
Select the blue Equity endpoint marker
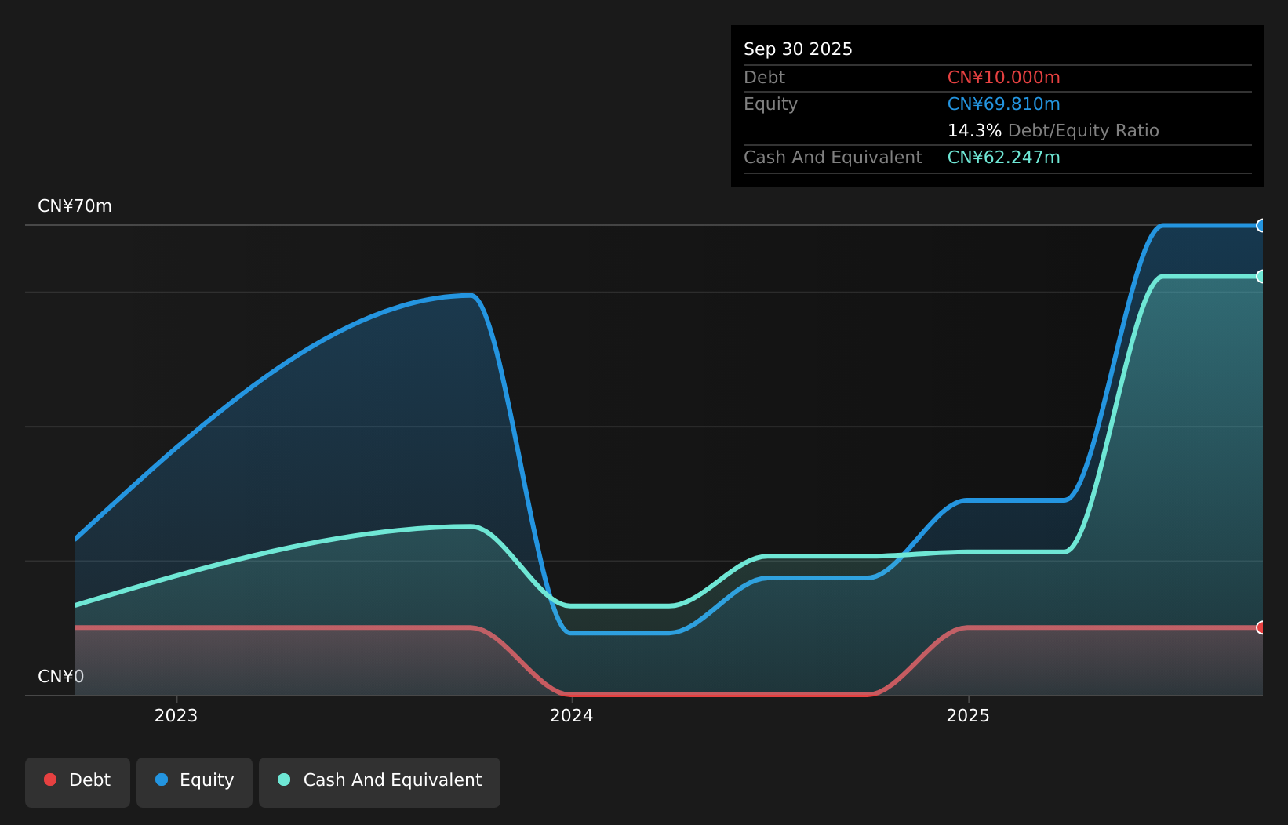point(1261,226)
